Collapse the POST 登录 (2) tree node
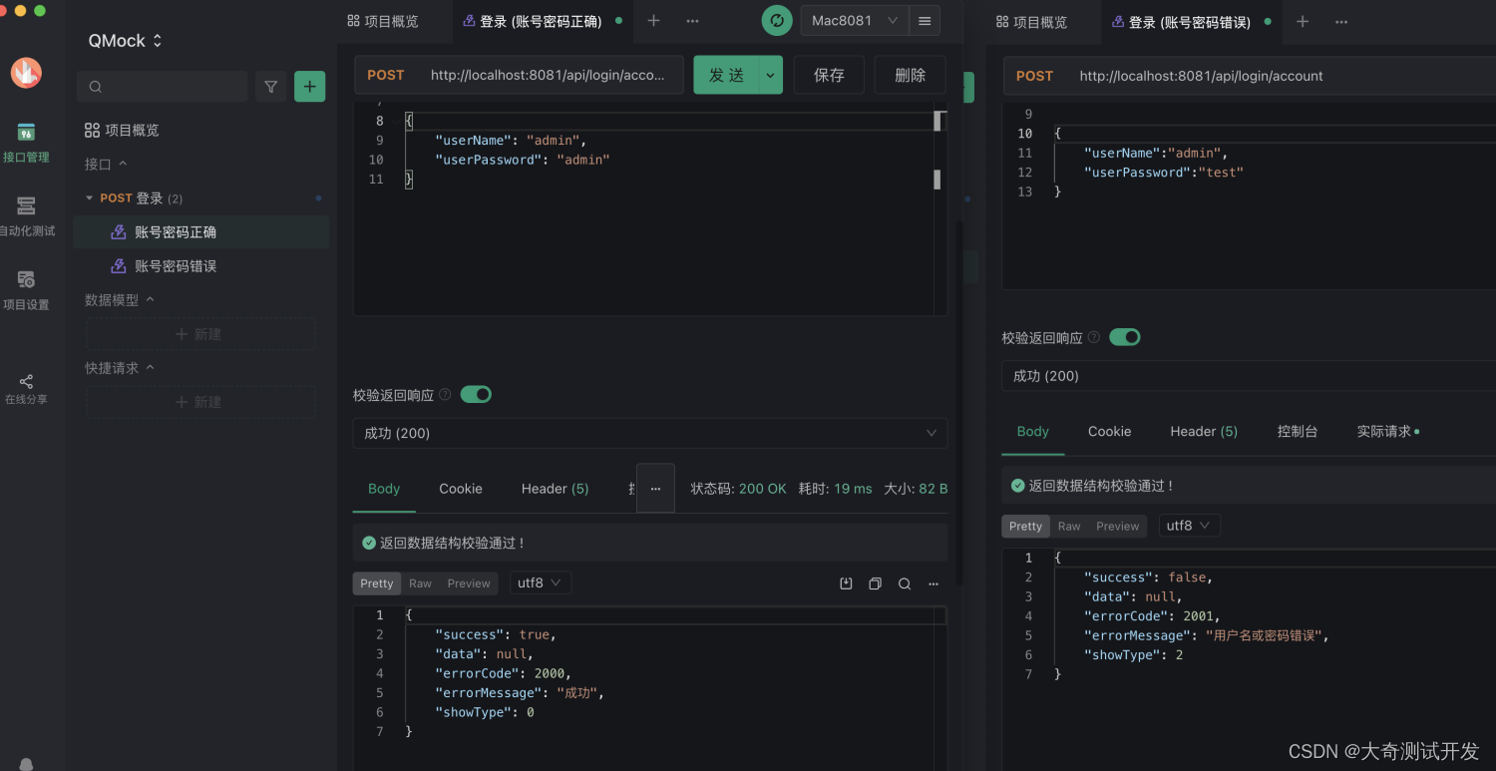Screen dimensions: 1496x771 click(90, 198)
